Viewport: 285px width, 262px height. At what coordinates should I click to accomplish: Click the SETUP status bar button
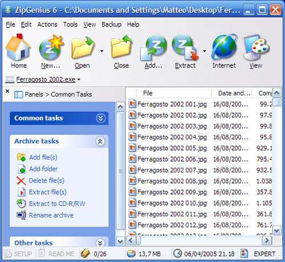[x=18, y=254]
